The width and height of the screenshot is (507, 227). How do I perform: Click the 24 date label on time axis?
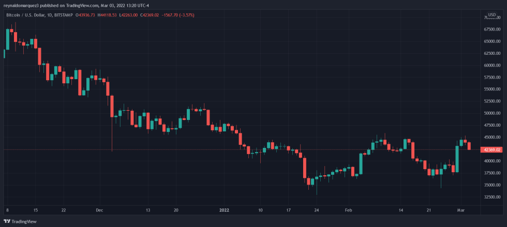[x=316, y=210]
